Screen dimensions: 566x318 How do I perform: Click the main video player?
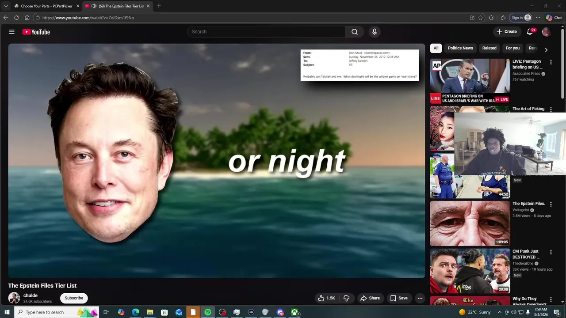click(x=217, y=161)
